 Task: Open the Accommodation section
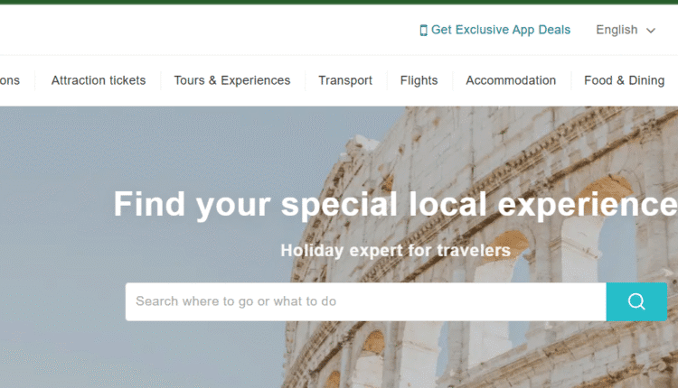511,80
